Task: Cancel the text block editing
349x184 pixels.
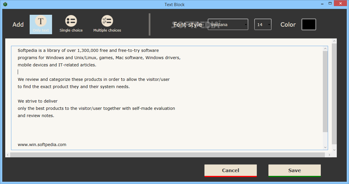Action: click(231, 171)
